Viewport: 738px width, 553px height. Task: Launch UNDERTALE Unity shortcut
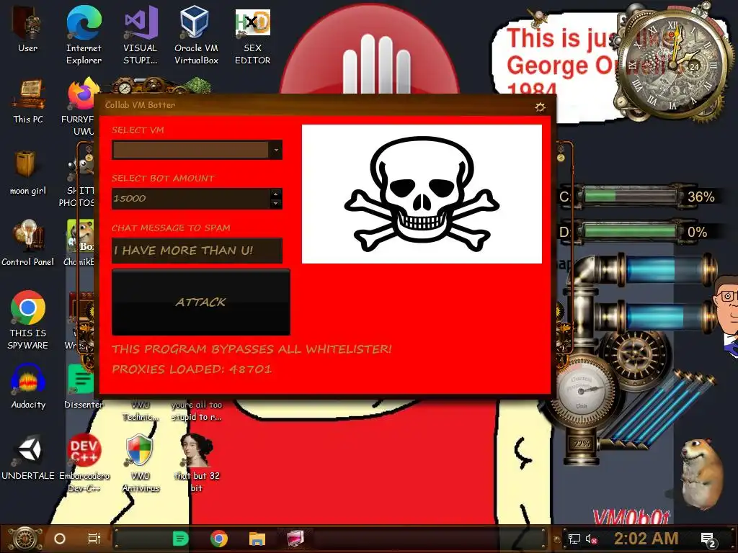pos(28,457)
